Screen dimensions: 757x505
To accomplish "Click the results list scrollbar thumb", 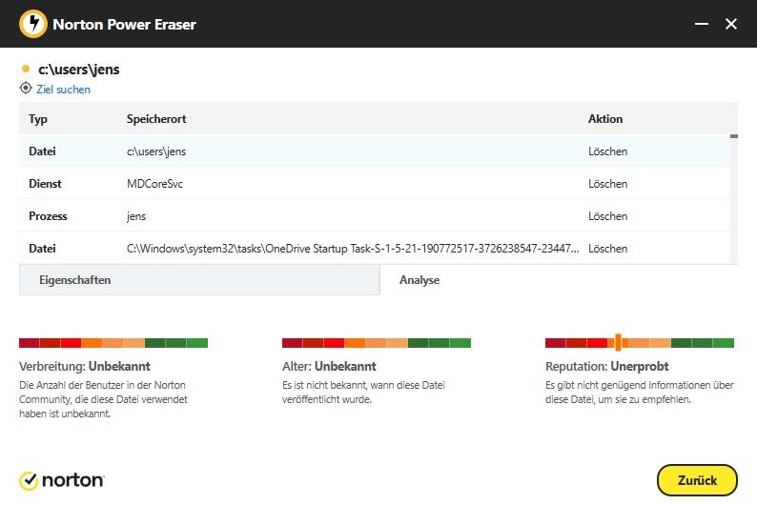I will (734, 136).
